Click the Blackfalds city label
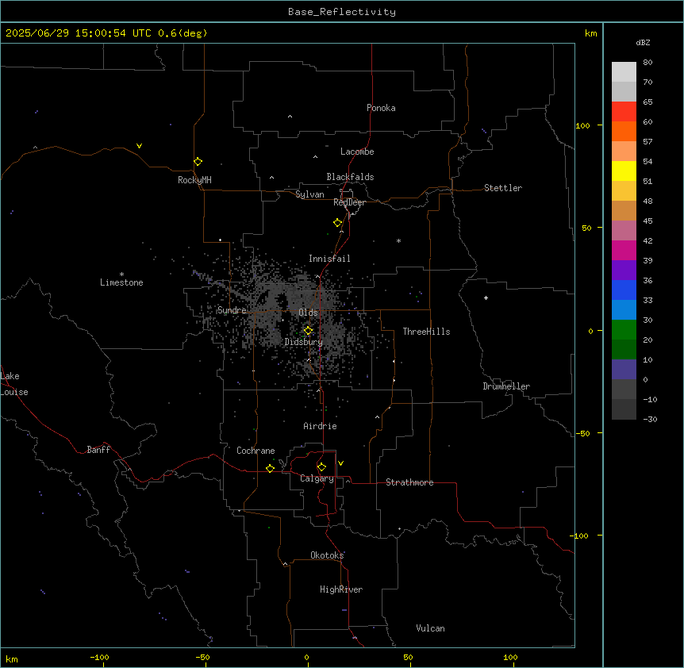 point(350,177)
